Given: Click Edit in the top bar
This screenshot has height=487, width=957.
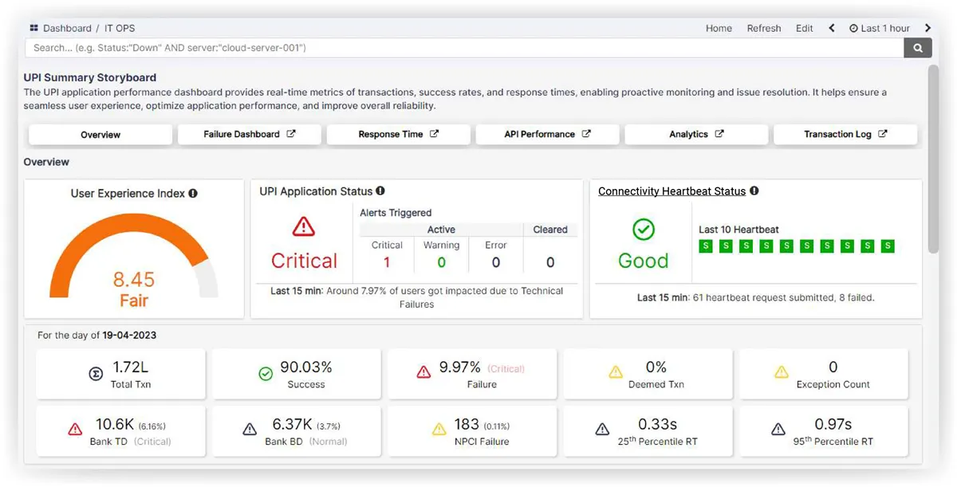Looking at the screenshot, I should pos(805,28).
